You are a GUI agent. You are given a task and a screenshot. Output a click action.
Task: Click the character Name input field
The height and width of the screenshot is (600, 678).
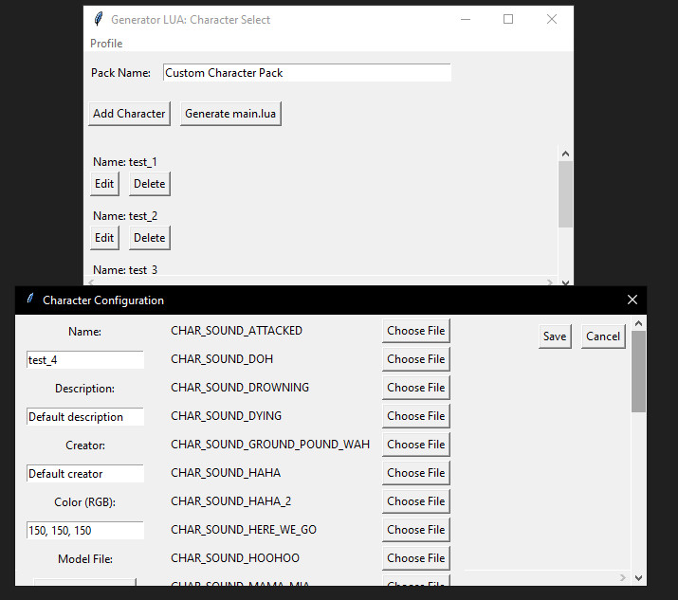[x=84, y=360]
